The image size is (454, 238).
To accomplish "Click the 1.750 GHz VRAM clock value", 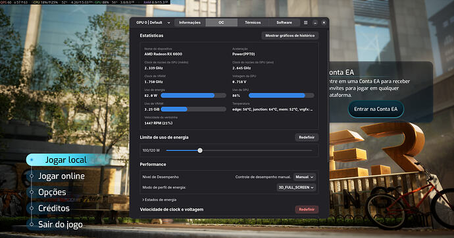I will click(153, 82).
